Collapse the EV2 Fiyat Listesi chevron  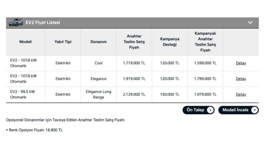coord(250,22)
